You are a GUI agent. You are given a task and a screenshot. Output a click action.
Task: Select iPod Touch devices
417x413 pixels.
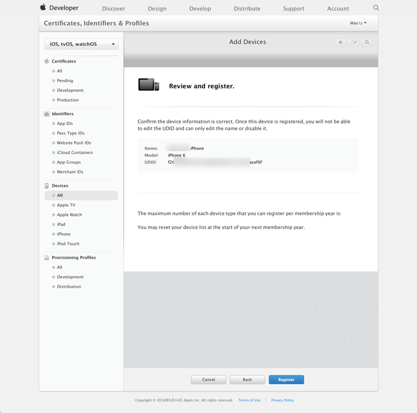click(68, 244)
